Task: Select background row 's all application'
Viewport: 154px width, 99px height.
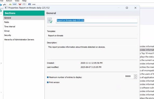Action: click(147, 77)
